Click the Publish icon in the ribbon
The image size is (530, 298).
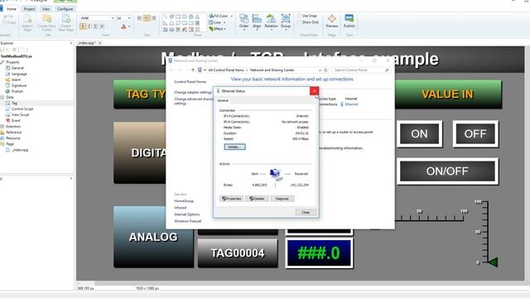(349, 21)
